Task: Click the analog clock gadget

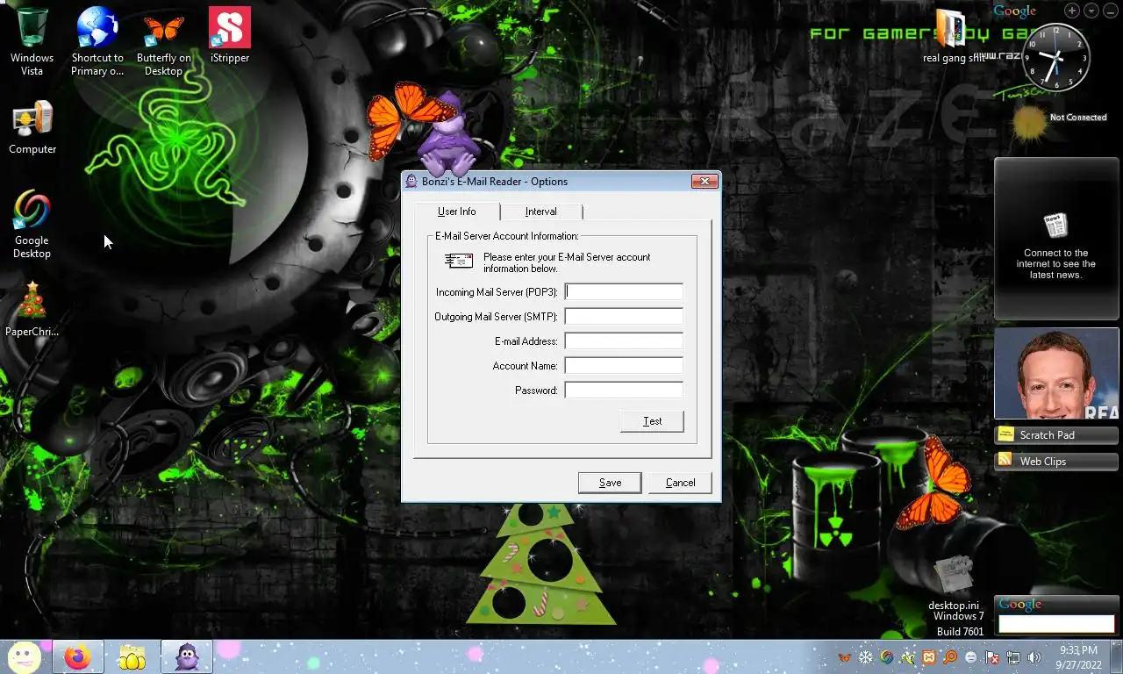Action: [x=1056, y=58]
